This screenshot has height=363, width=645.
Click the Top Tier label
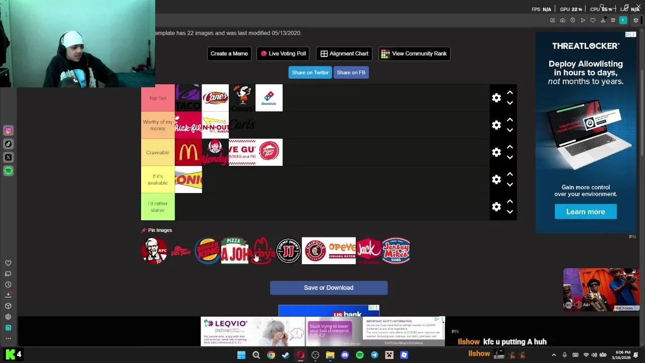(158, 98)
